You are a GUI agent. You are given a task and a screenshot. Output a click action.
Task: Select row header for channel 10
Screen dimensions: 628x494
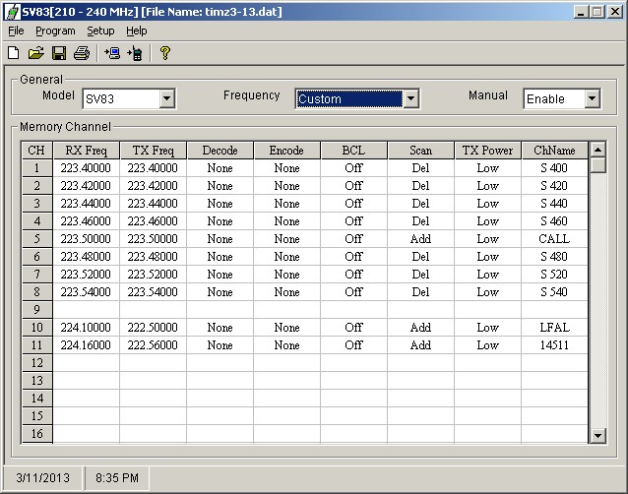click(36, 328)
